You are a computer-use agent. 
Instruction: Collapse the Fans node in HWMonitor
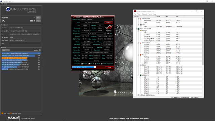[138, 25]
